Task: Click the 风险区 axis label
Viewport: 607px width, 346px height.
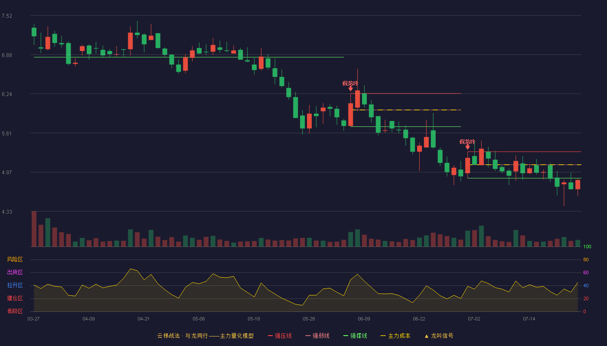Action: [15, 259]
